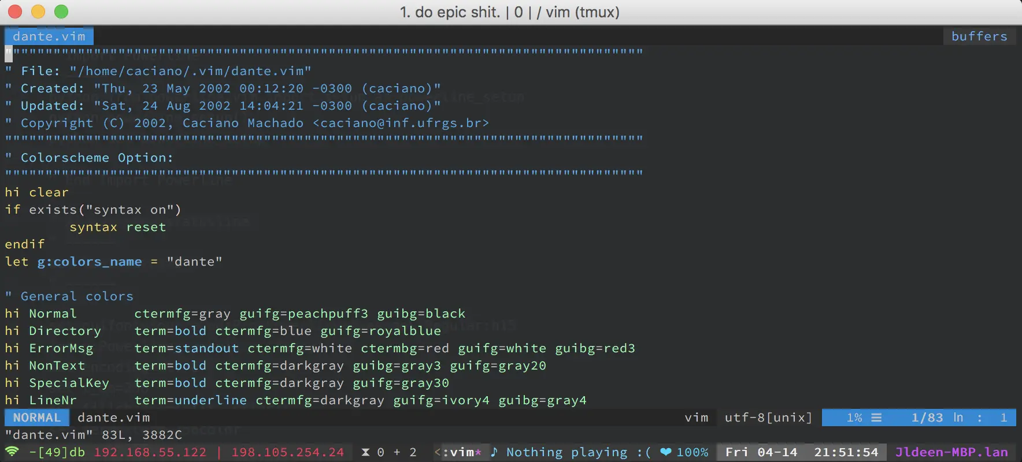Click the Wi-Fi signal icon in tmux status bar
This screenshot has width=1022, height=462.
click(x=12, y=452)
